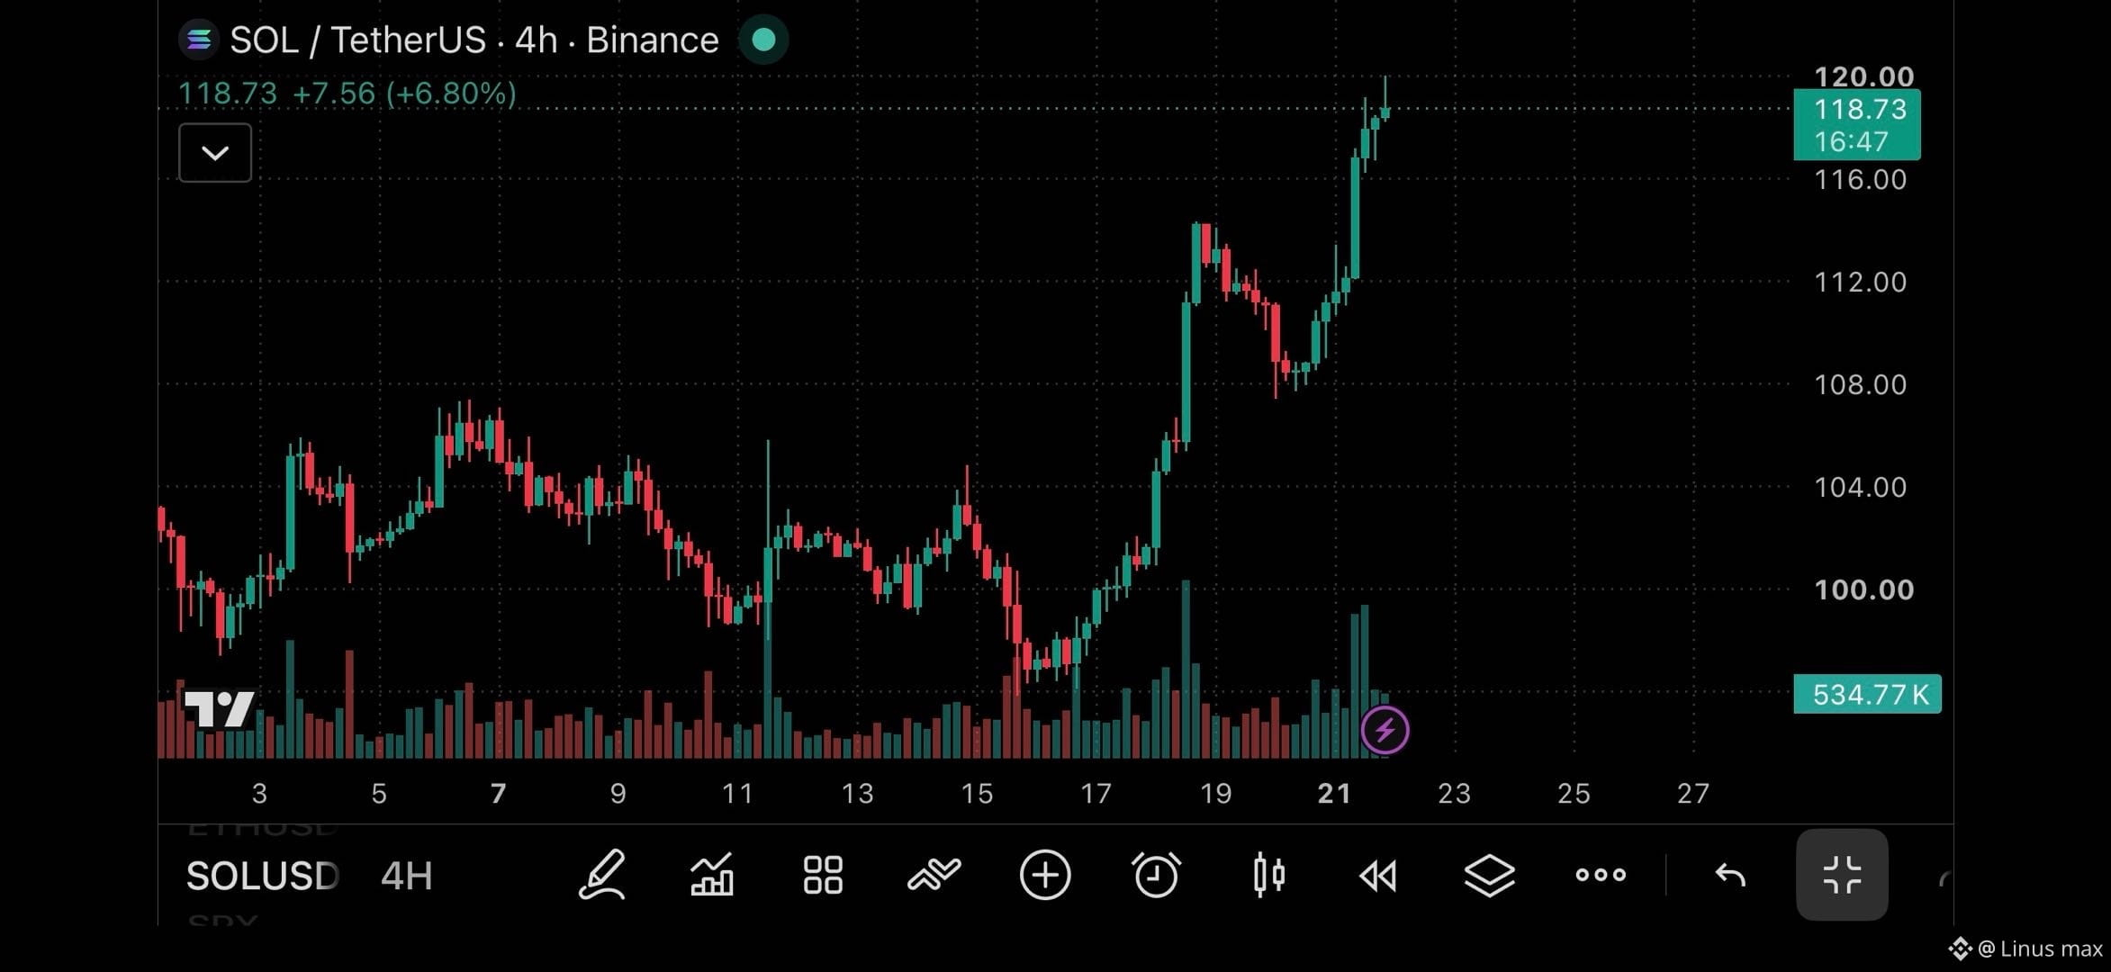The height and width of the screenshot is (972, 2111).
Task: Select the 118.73 current price label
Action: [x=1857, y=125]
